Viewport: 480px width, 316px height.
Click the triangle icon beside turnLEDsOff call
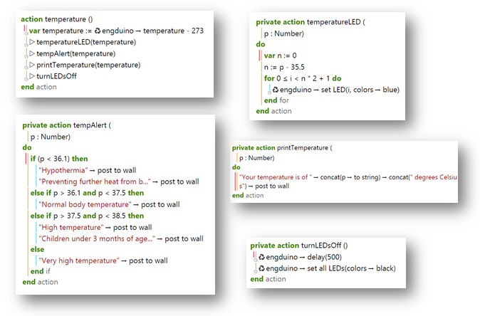pyautogui.click(x=31, y=75)
